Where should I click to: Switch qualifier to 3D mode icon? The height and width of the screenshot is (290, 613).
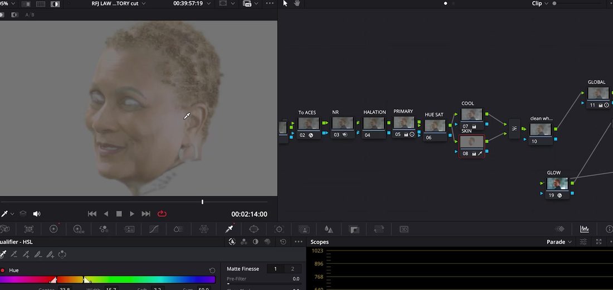point(267,242)
